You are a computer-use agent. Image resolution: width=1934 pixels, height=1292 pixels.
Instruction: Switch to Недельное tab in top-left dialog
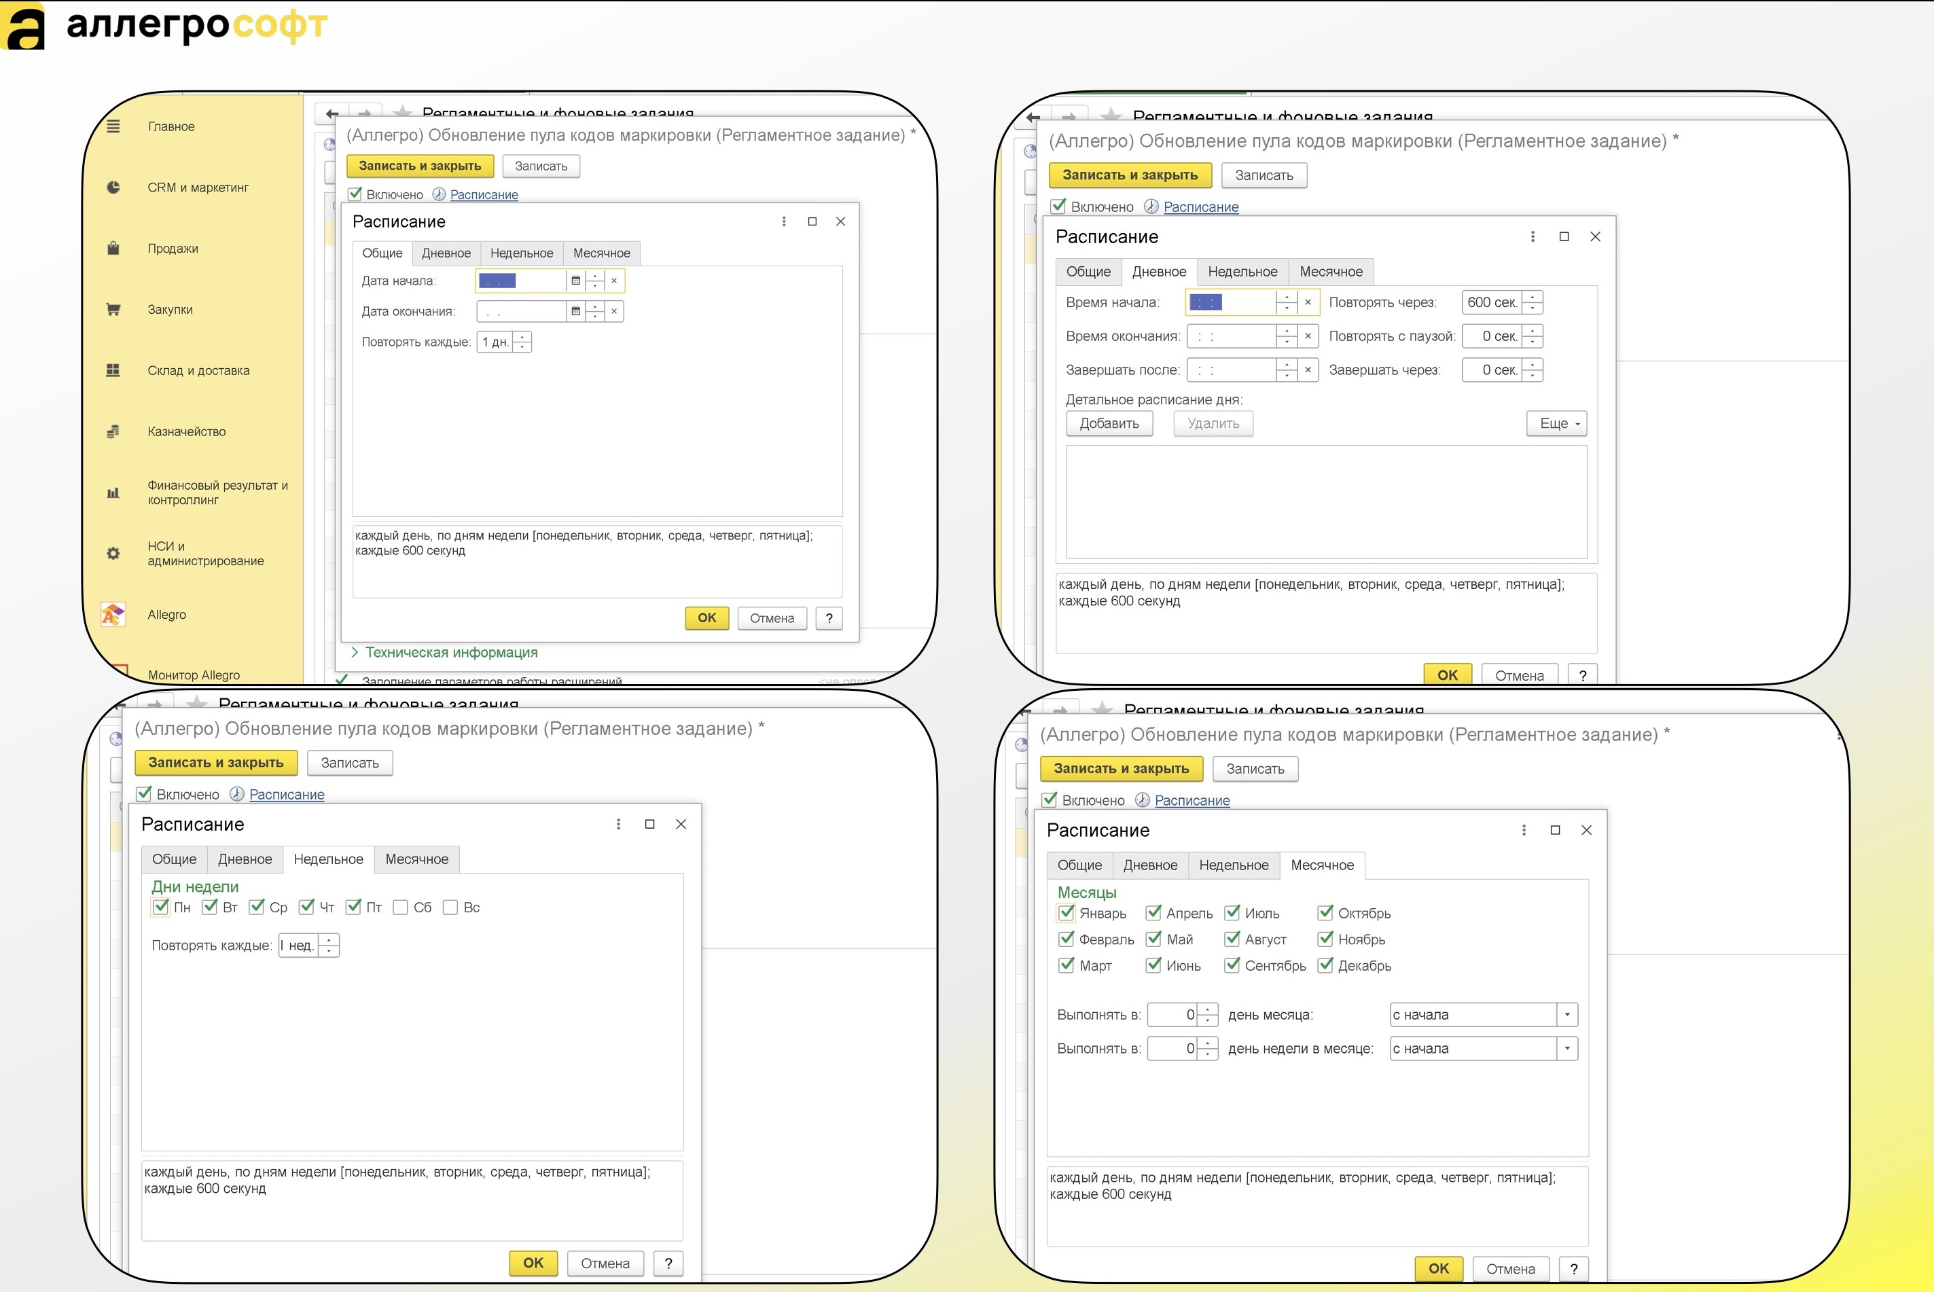pos(522,253)
